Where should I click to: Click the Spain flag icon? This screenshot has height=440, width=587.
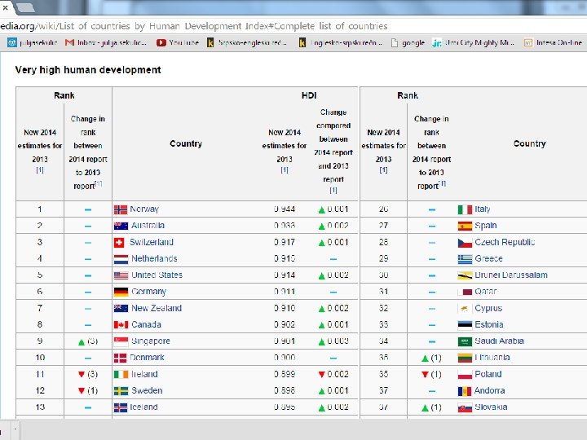465,226
